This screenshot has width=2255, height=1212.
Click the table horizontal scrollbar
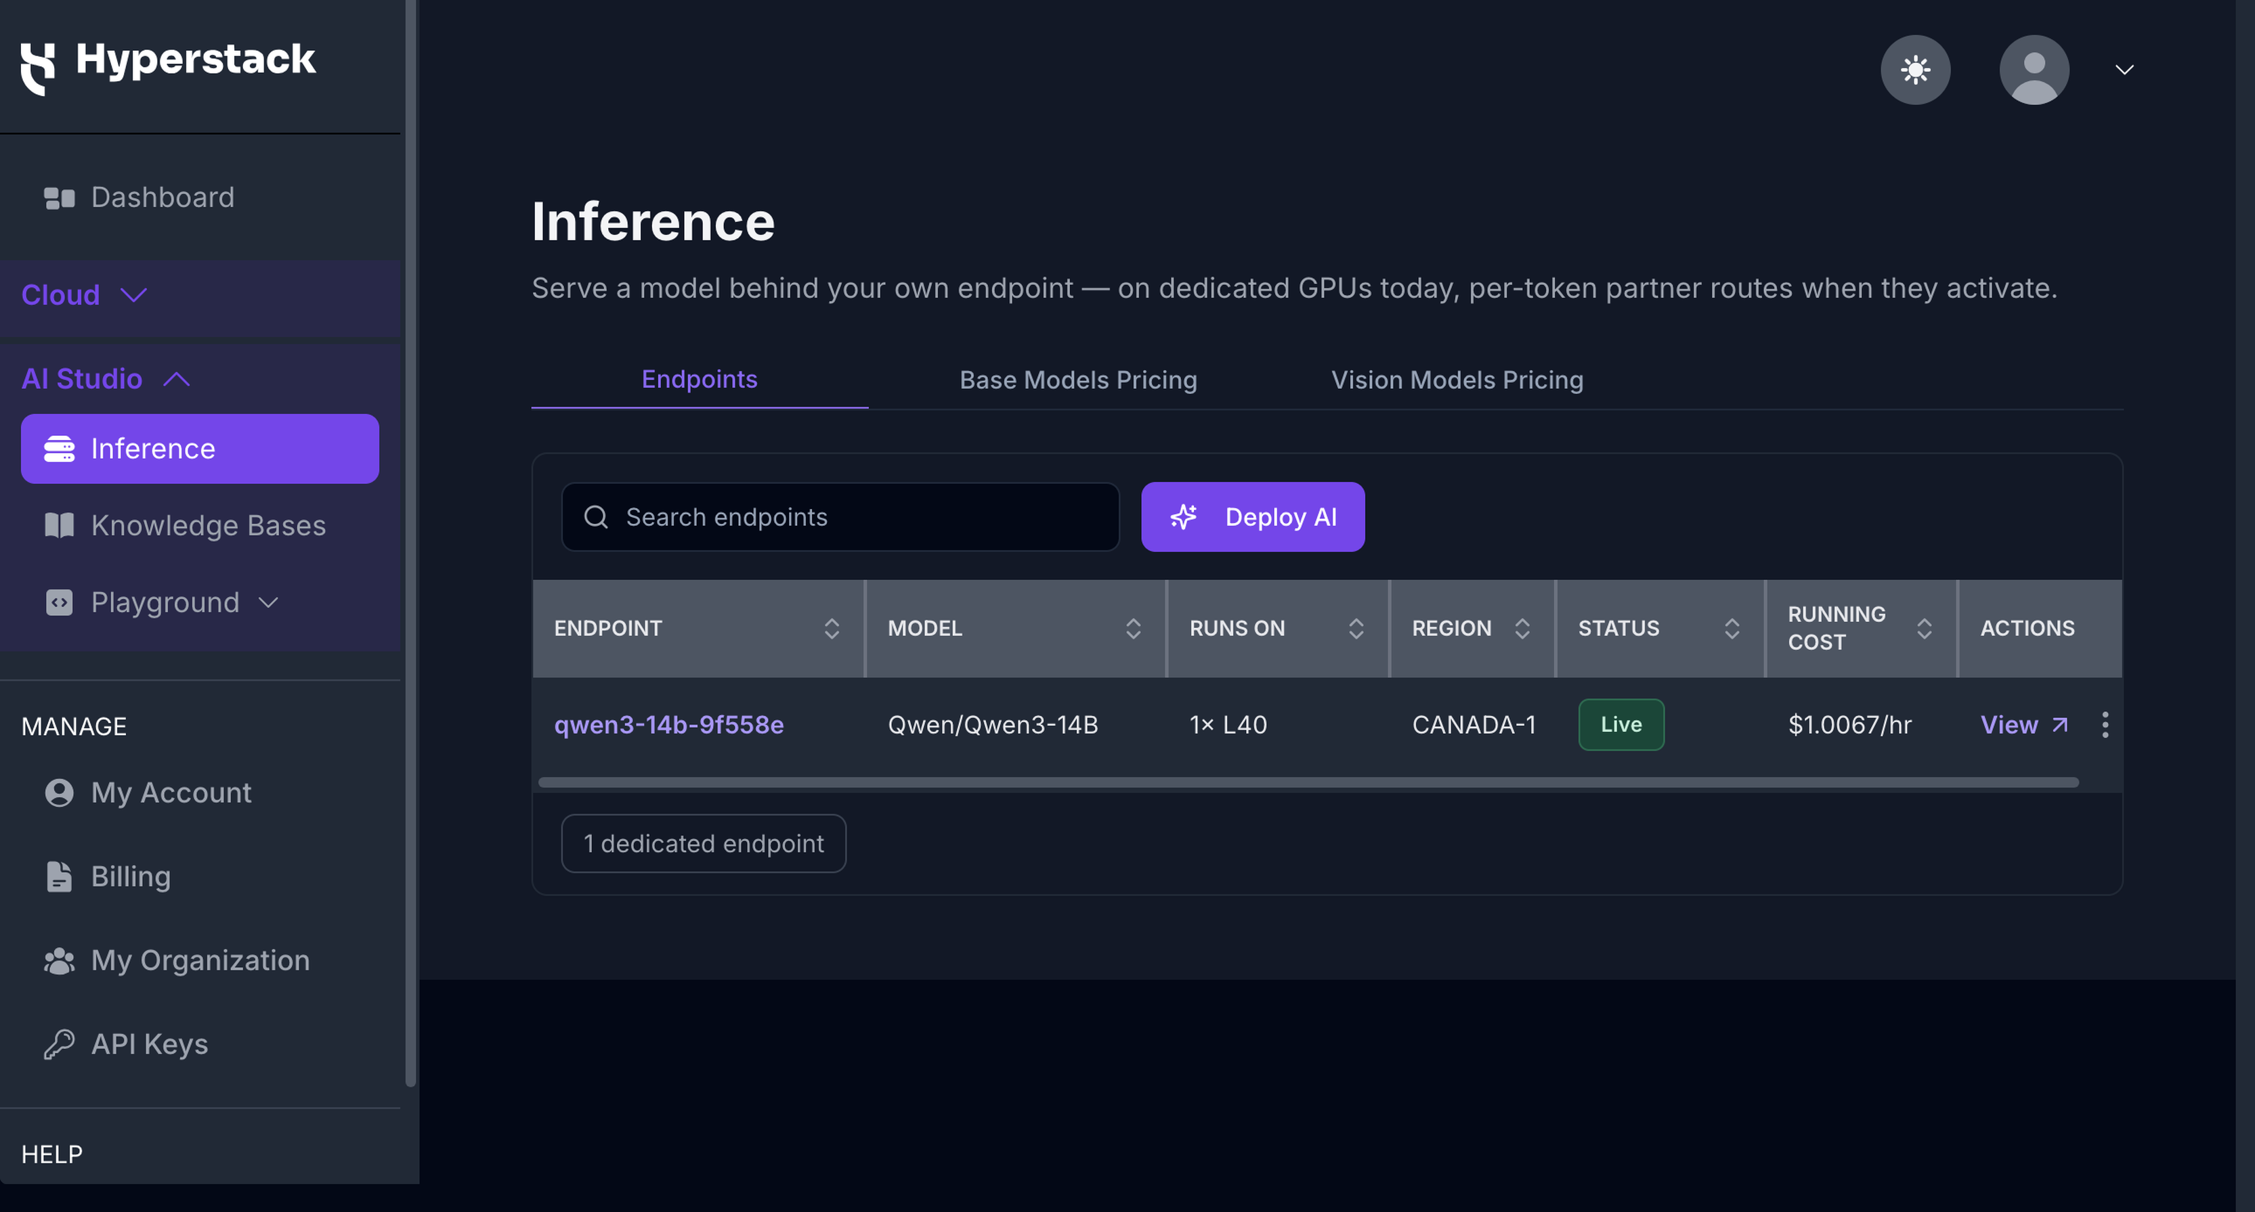pyautogui.click(x=1309, y=783)
